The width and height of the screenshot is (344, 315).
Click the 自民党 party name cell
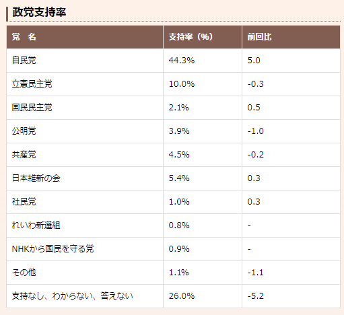[x=24, y=61]
